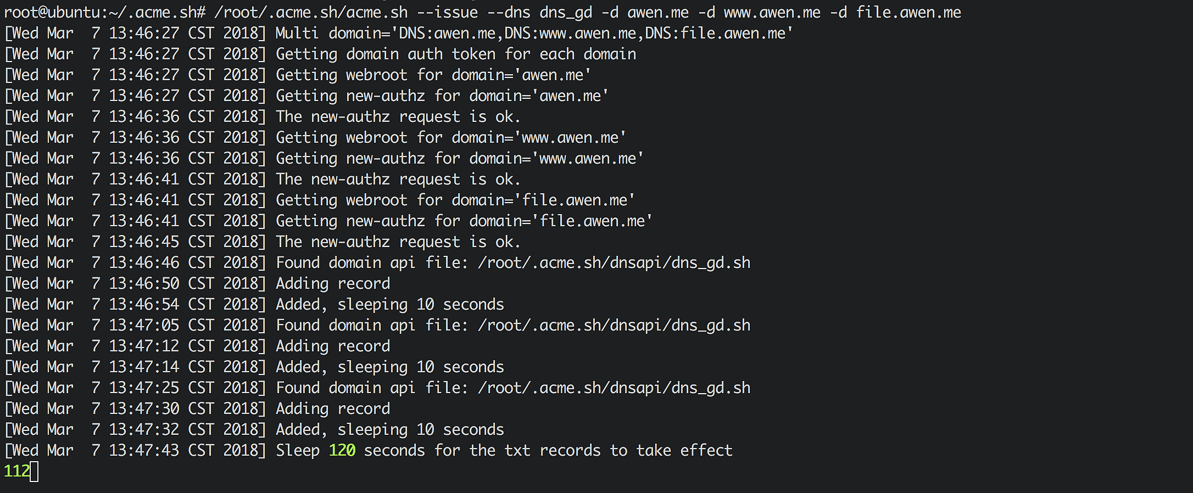Click the acme.sh command on the prompt line
The width and height of the screenshot is (1193, 493).
(x=311, y=13)
